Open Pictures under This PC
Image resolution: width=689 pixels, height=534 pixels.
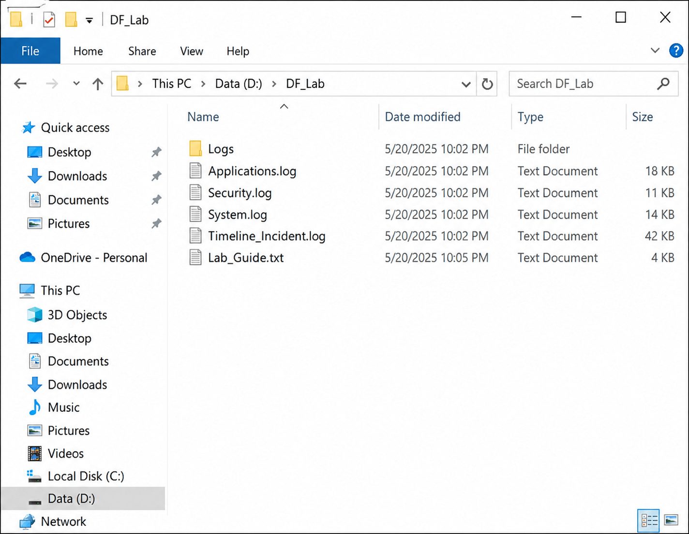(69, 431)
